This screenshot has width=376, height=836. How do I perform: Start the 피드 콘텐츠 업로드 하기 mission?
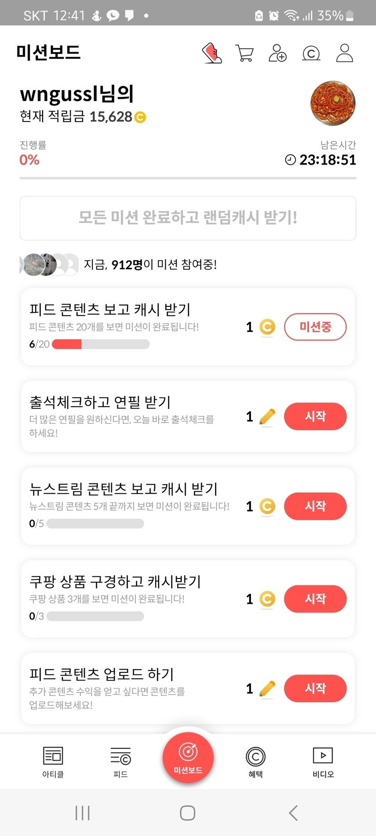[x=315, y=688]
